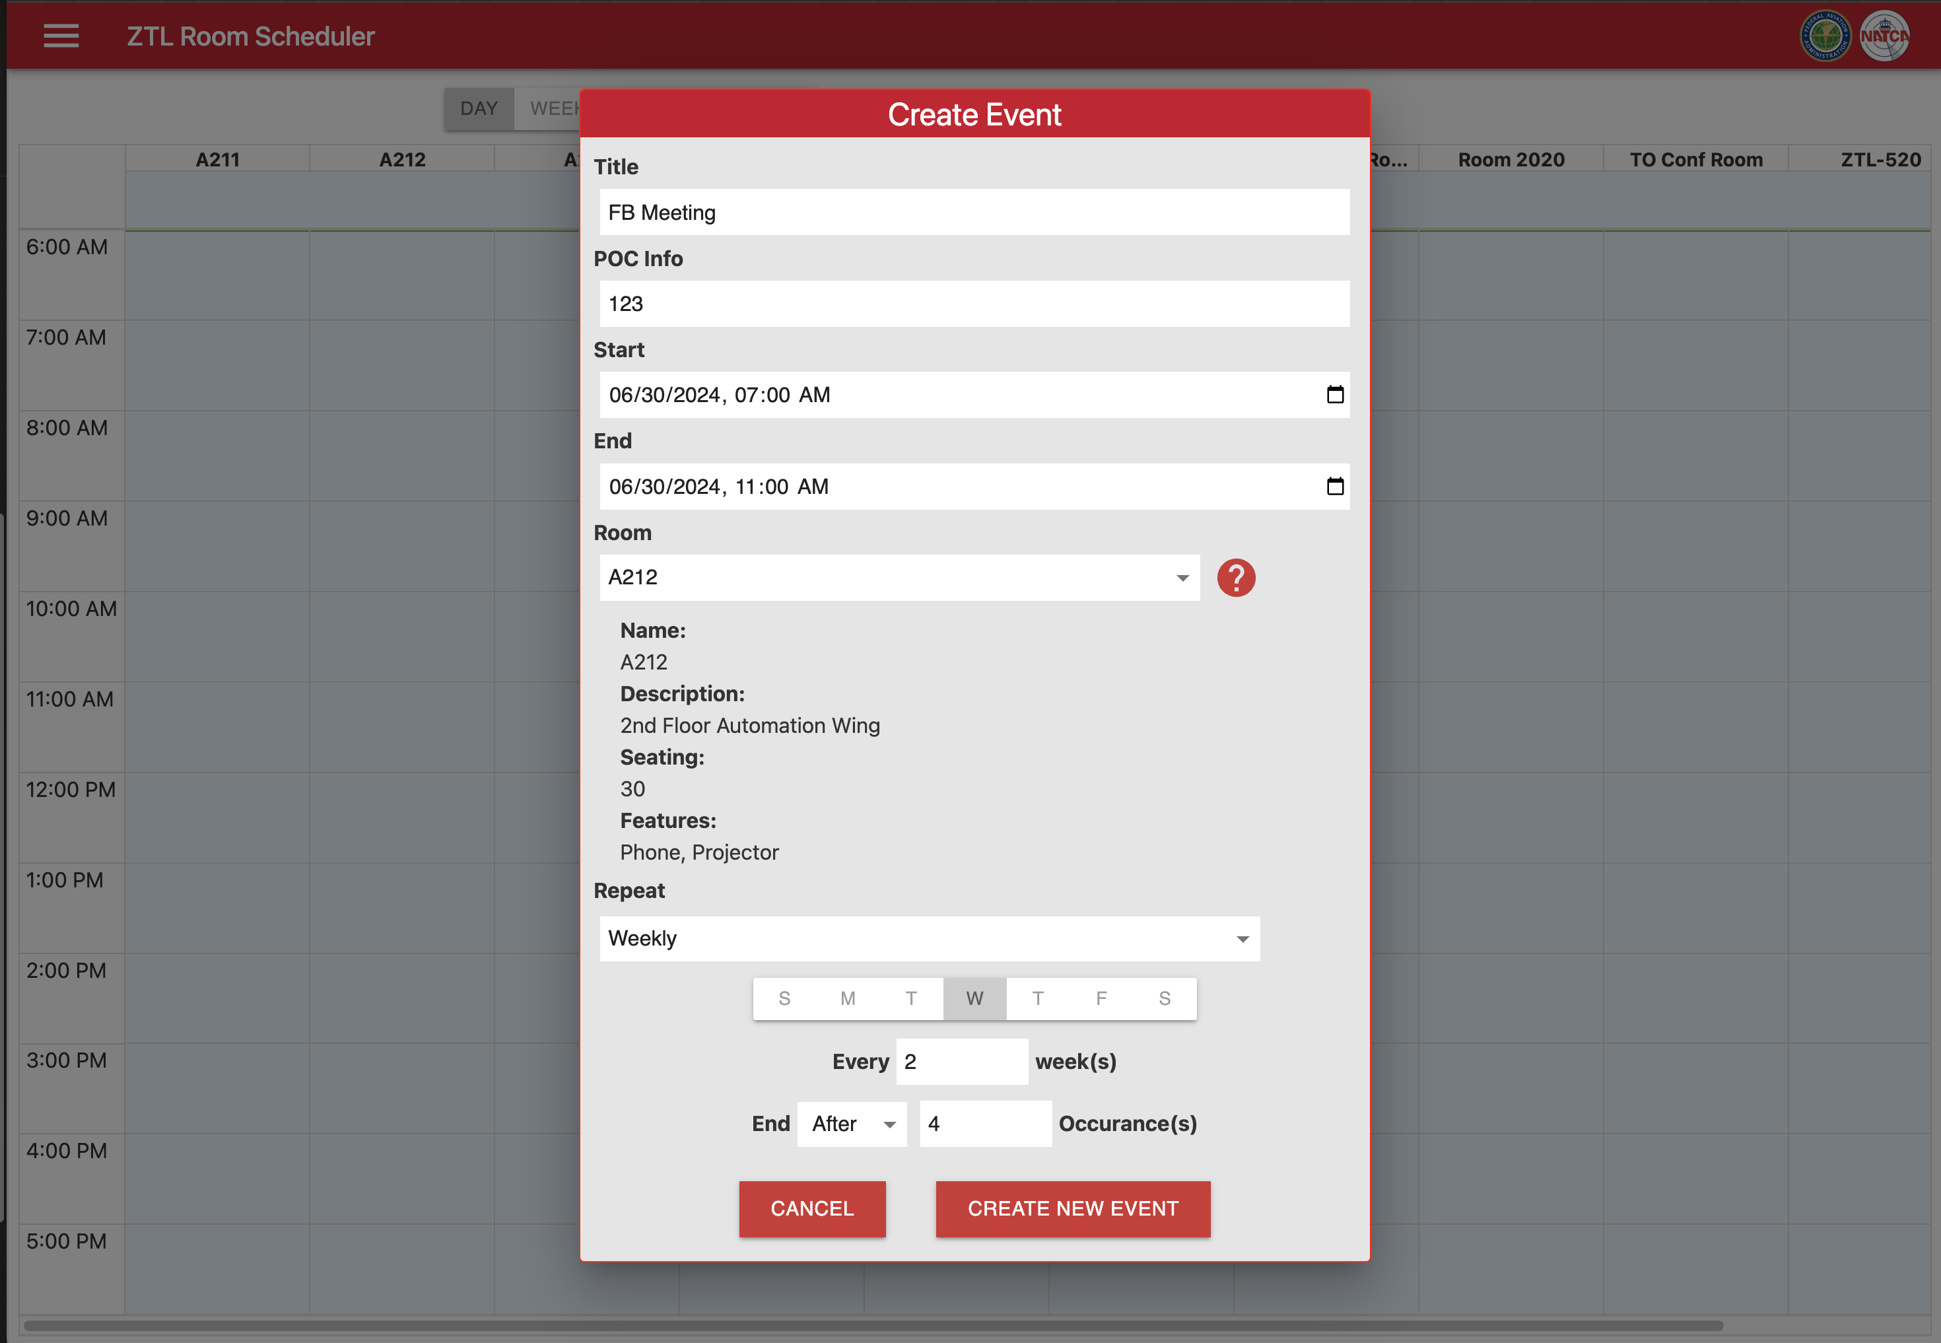Click the CREATE NEW EVENT button
The height and width of the screenshot is (1343, 1941).
pyautogui.click(x=1072, y=1207)
